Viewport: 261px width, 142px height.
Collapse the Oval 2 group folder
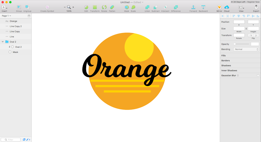click(3, 42)
